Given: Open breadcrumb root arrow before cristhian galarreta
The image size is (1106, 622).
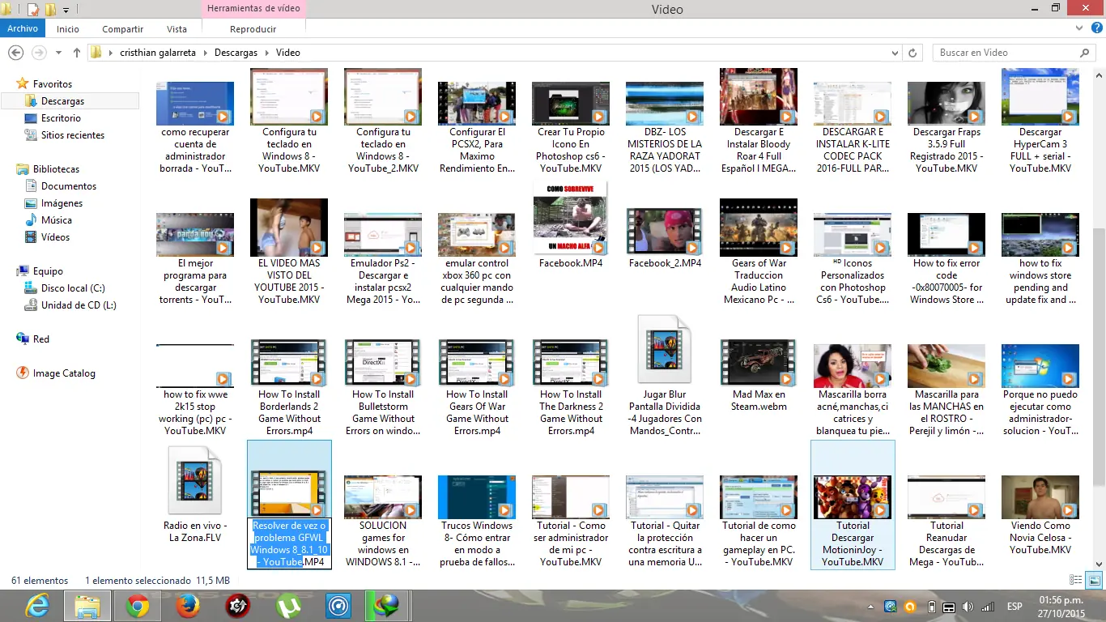Looking at the screenshot, I should pyautogui.click(x=112, y=53).
